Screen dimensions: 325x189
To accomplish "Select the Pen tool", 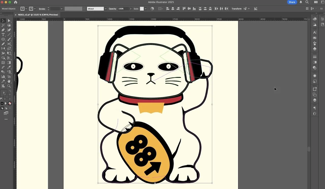I will tap(3, 30).
